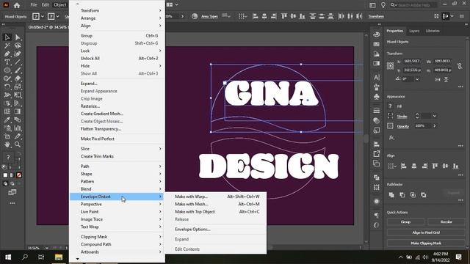Select the Direct Selection tool
Viewport: 470px width, 264px height.
[18, 37]
